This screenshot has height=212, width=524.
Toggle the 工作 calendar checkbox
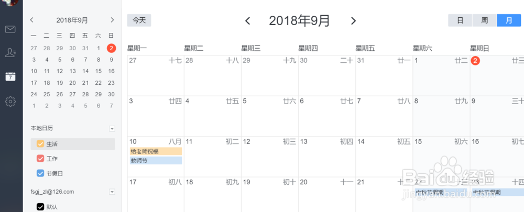(40, 159)
